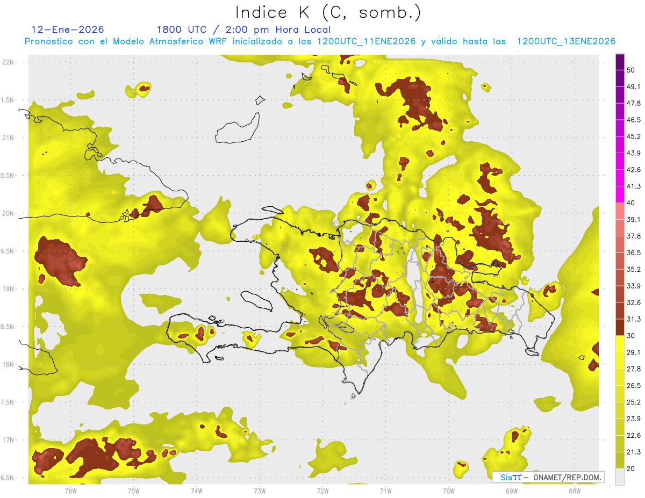This screenshot has height=498, width=645.
Task: Click the legend value "22.6"
Action: pyautogui.click(x=634, y=436)
